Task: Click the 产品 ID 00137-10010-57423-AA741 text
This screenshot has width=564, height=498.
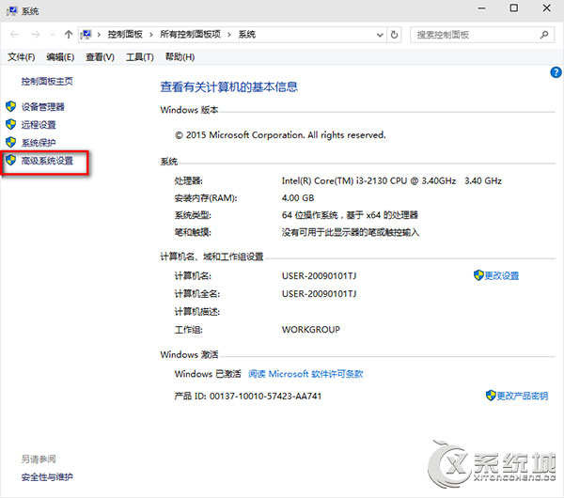Action: click(x=248, y=396)
